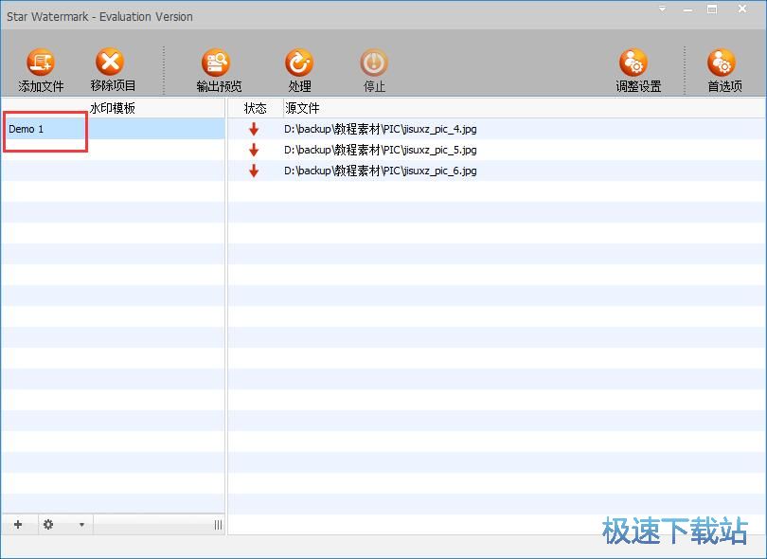Click the status arrow for jisuxz_pic_4.jpg
767x559 pixels.
click(x=254, y=129)
